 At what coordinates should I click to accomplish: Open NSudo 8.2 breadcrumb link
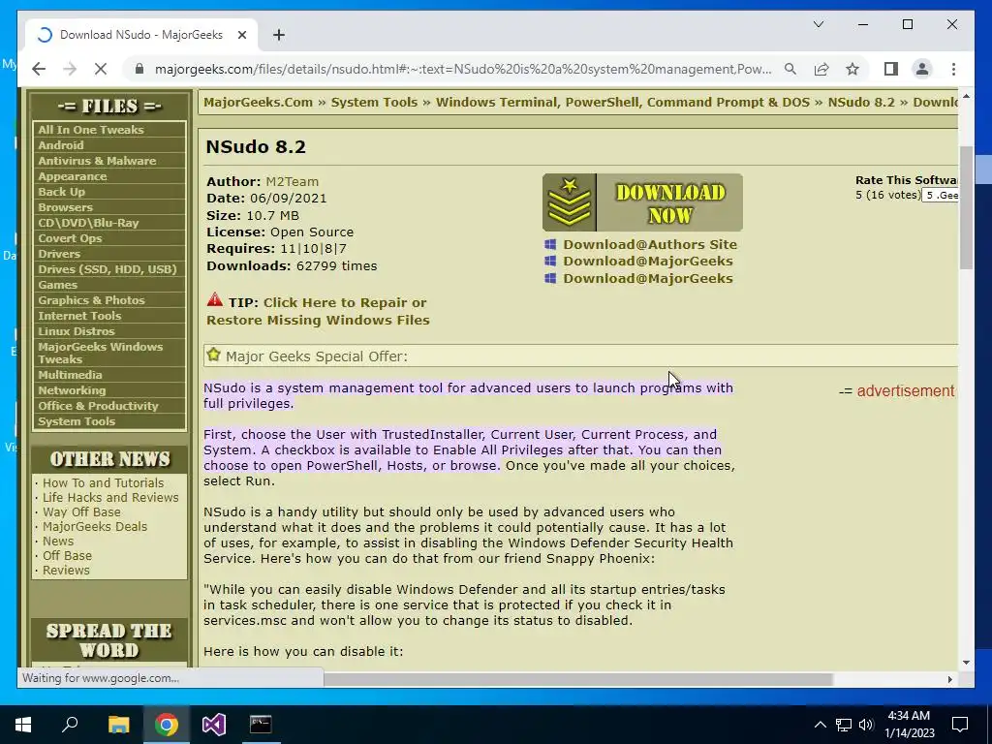(x=861, y=103)
